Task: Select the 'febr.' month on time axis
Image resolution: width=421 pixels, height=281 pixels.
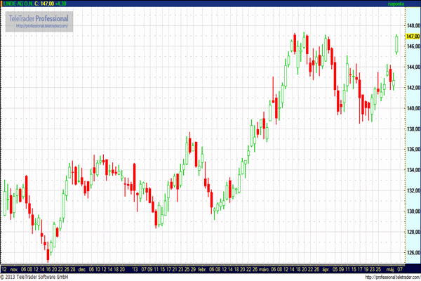Action: pos(203,269)
